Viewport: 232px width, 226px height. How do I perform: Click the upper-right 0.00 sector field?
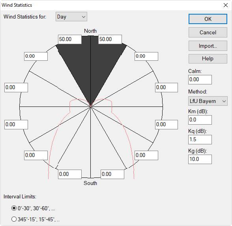point(146,56)
